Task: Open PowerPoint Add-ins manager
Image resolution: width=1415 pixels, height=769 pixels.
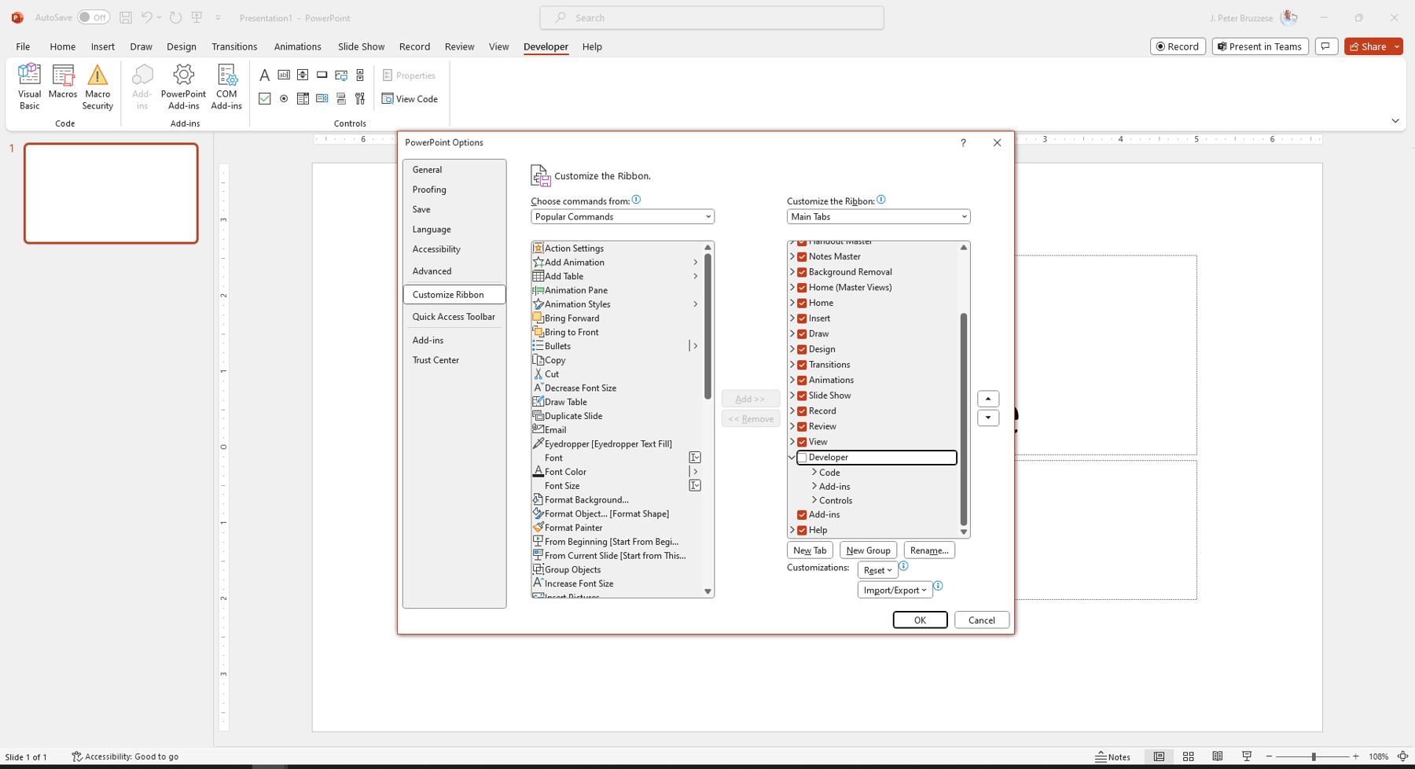Action: (x=183, y=86)
